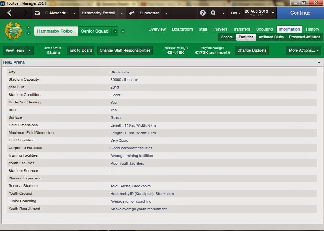Open the FM menu
The width and height of the screenshot is (324, 231).
click(235, 13)
